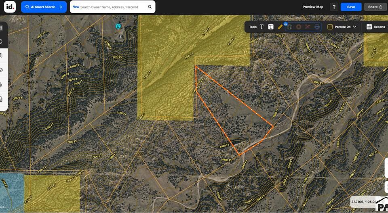
Task: Click the blue lock badge on tools
Action: coord(285,24)
